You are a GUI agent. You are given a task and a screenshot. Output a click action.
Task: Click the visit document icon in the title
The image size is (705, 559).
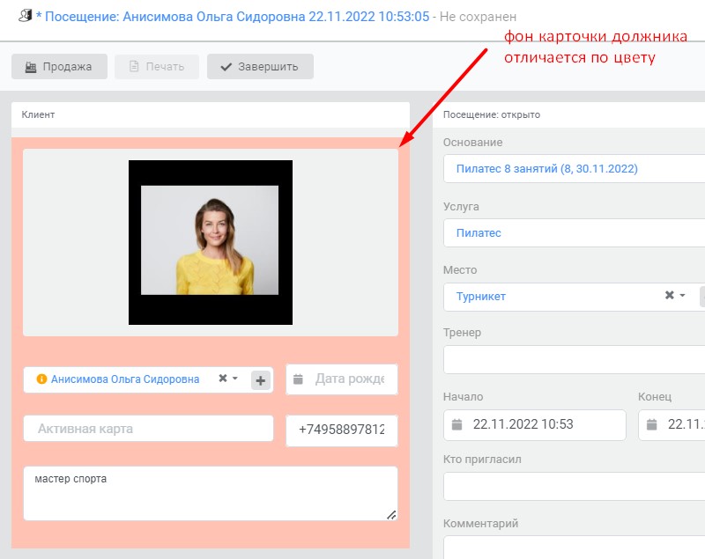(x=26, y=16)
